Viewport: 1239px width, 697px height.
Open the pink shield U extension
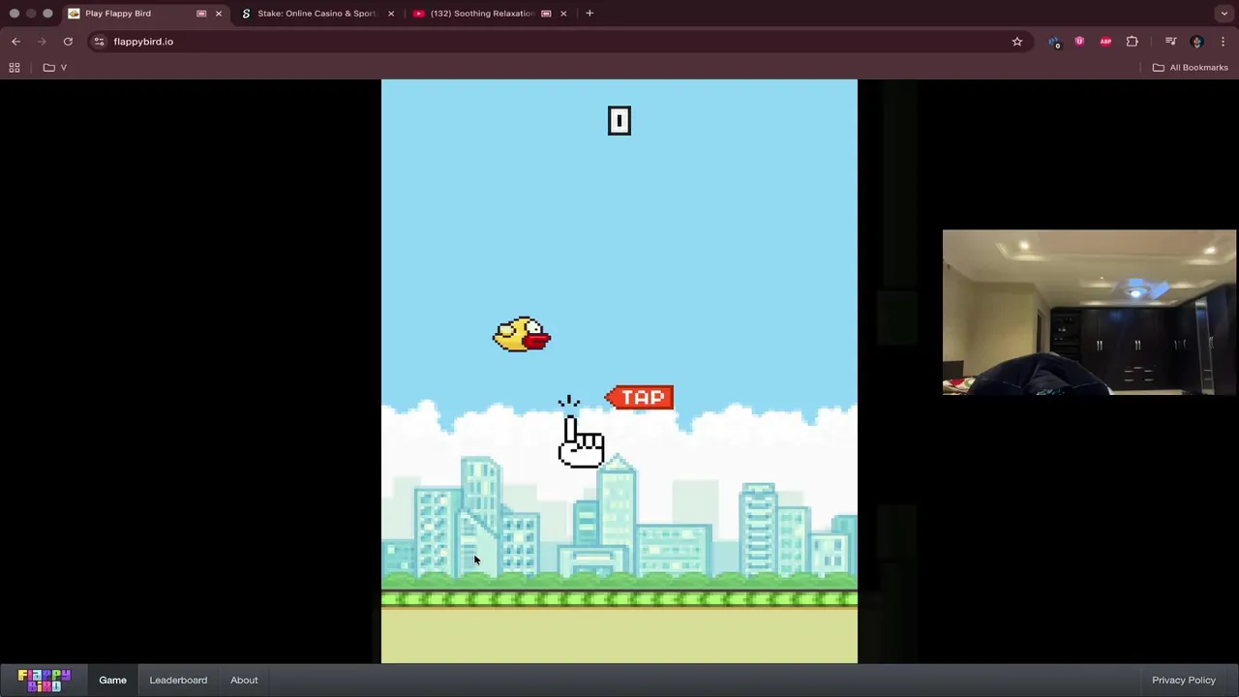click(x=1079, y=42)
